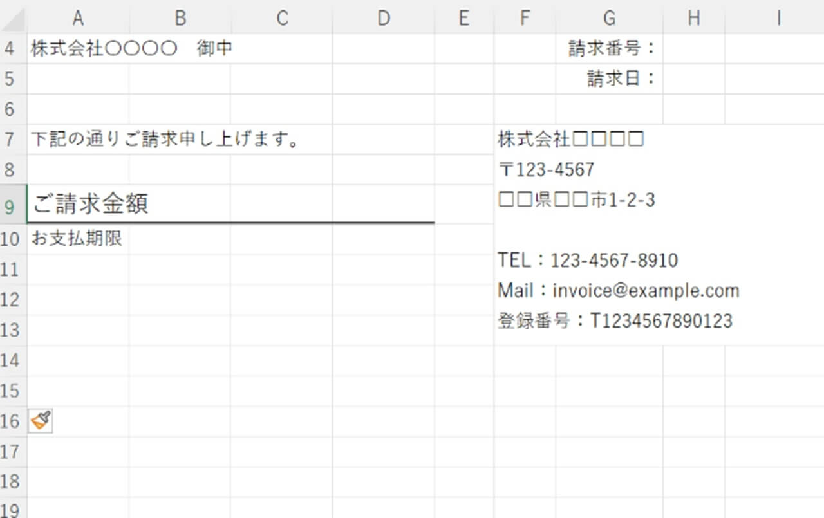Image resolution: width=824 pixels, height=518 pixels.
Task: Click the paste format options brush icon
Action: [41, 421]
